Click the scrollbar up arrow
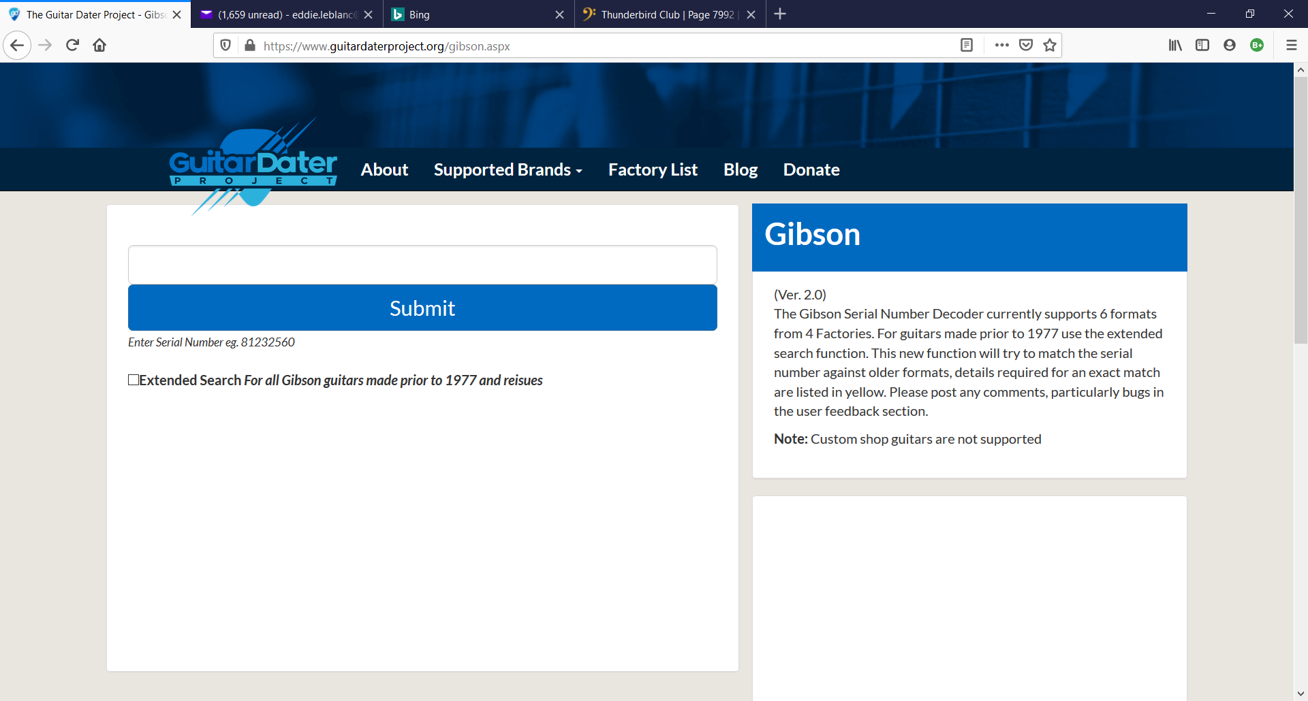 (x=1301, y=69)
